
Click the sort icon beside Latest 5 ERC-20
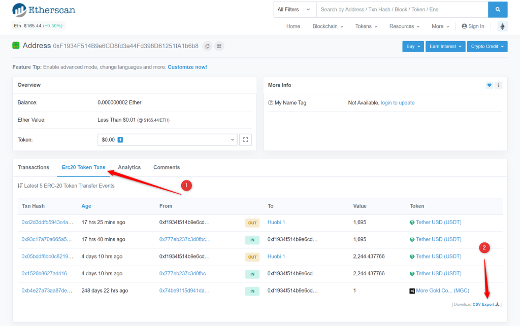20,186
